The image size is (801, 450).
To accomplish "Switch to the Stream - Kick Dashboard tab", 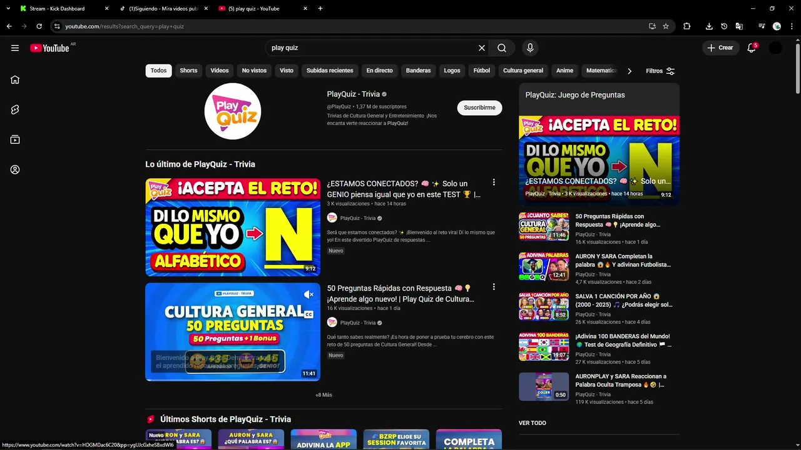I will coord(57,8).
